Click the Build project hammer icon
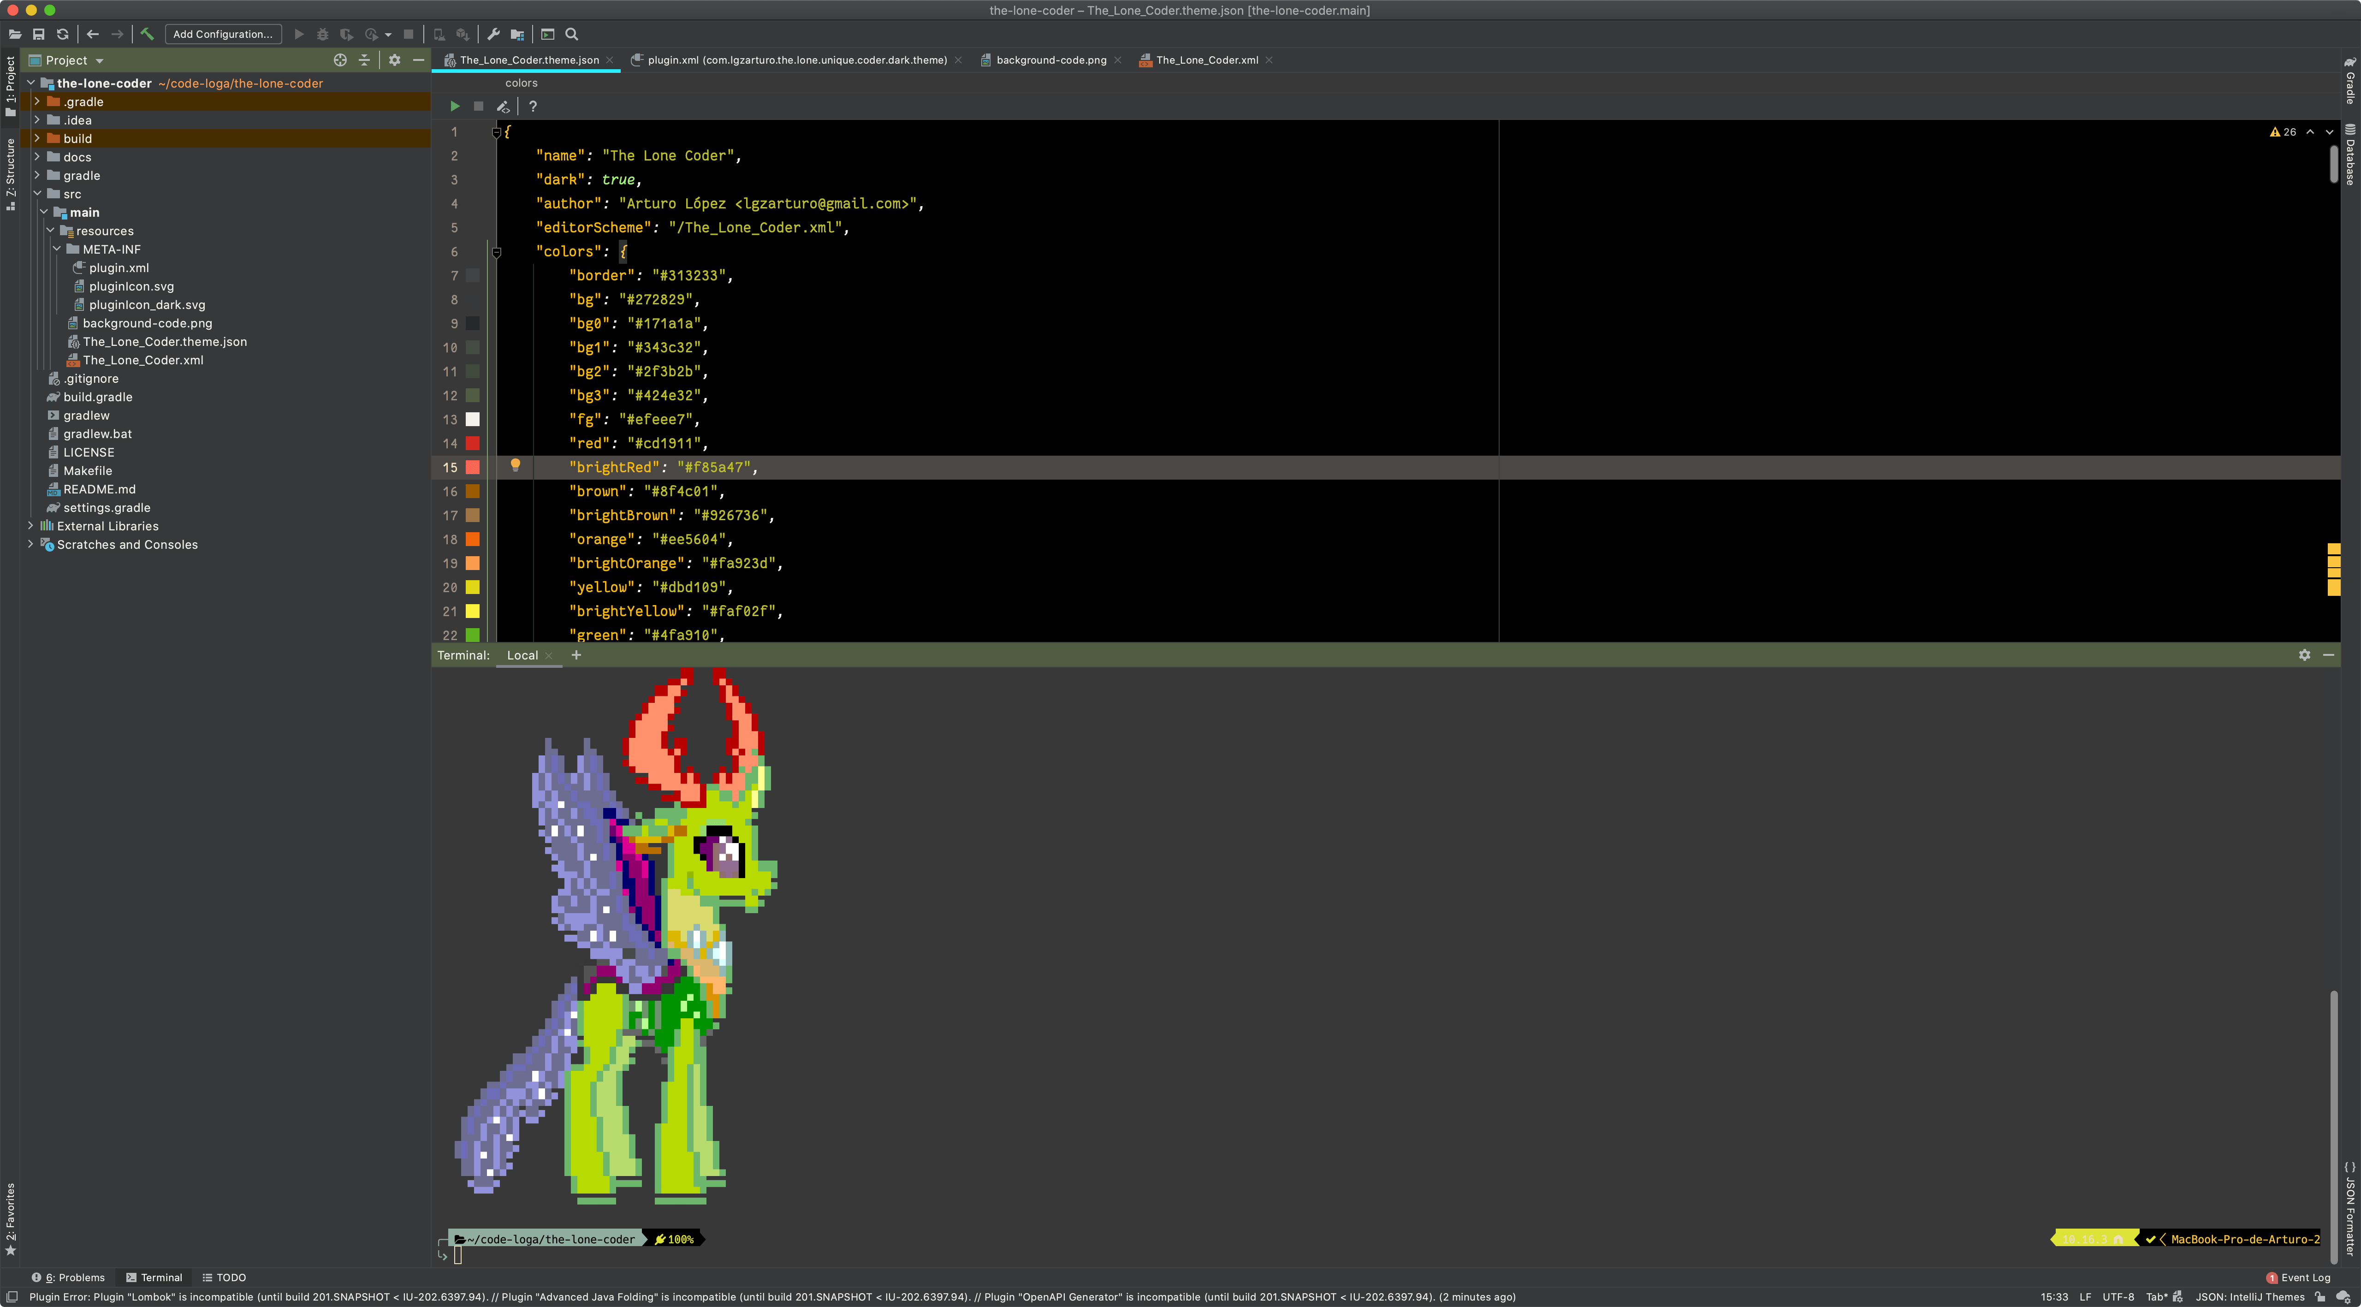This screenshot has height=1307, width=2361. tap(147, 34)
